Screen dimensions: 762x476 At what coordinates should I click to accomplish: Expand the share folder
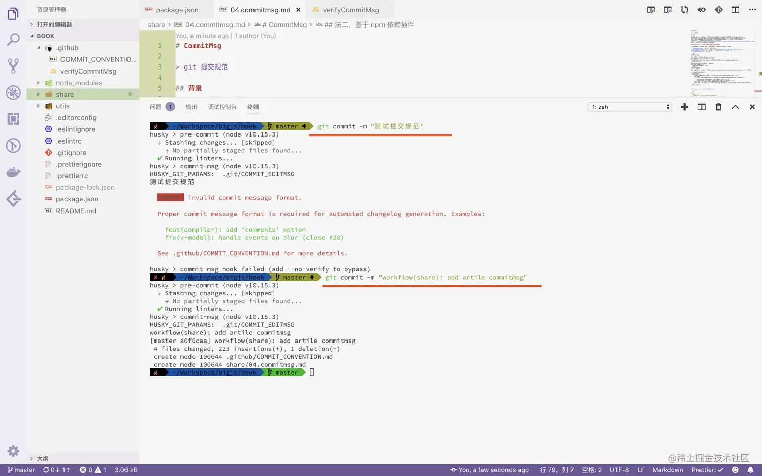[39, 94]
